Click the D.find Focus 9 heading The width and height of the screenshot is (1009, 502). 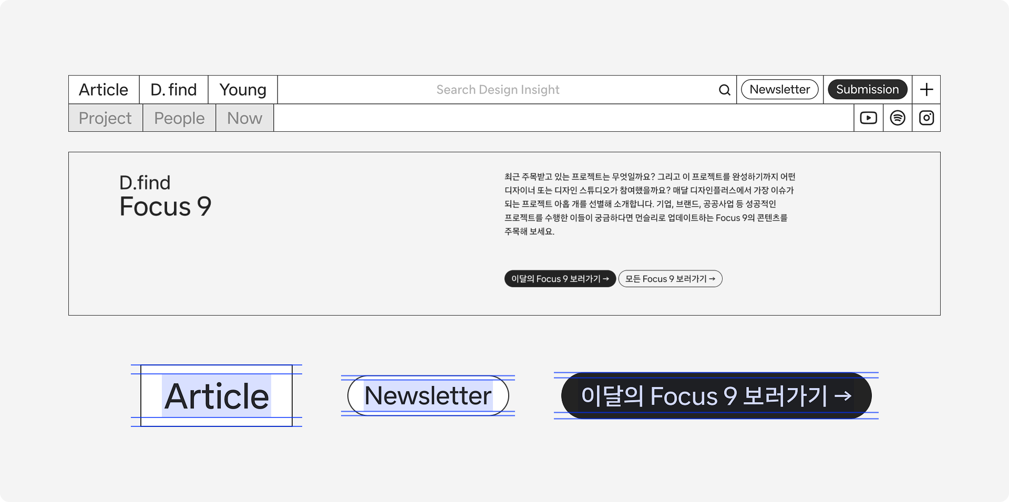coord(166,196)
